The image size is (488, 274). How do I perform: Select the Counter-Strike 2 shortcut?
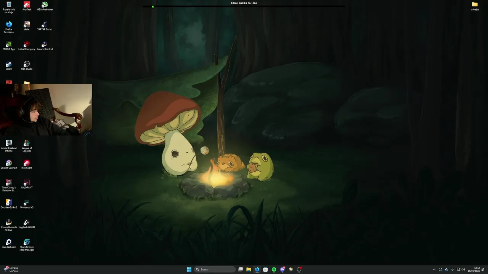tap(9, 204)
